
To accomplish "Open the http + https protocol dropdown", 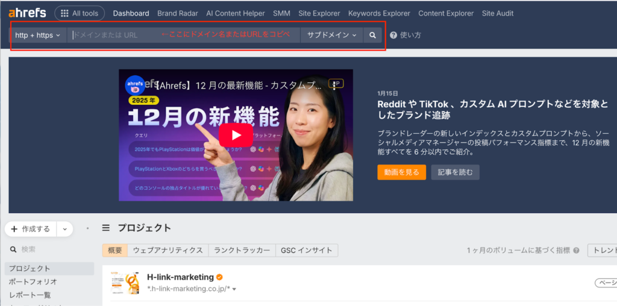I will click(38, 36).
